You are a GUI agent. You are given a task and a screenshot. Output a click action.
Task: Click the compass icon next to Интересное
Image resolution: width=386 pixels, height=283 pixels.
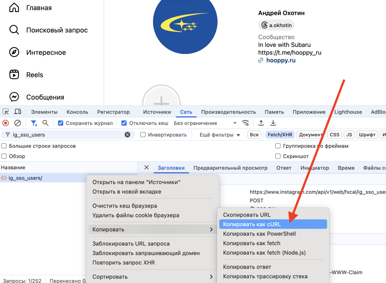(14, 52)
